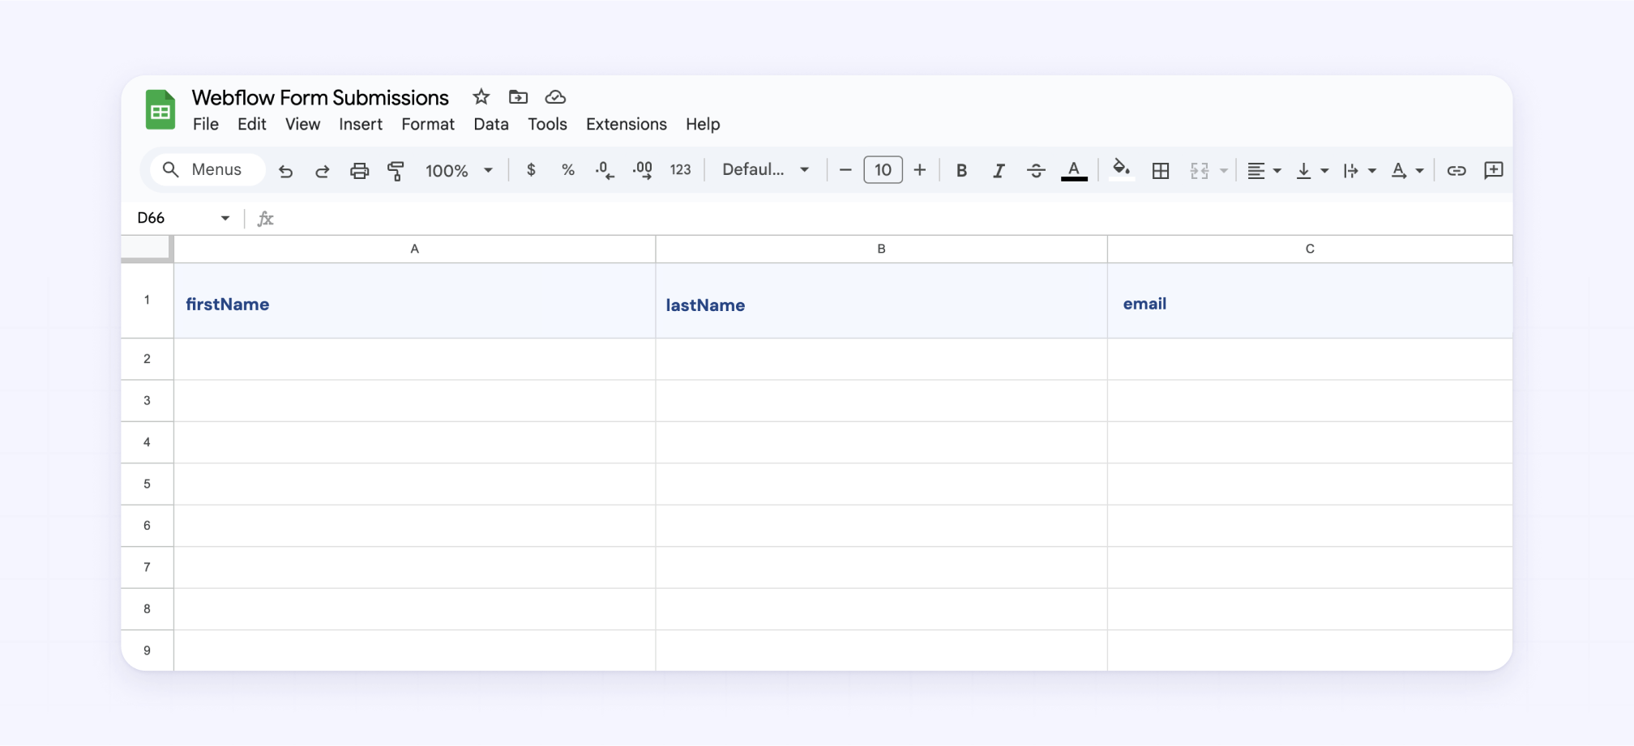The image size is (1634, 746).
Task: Open the Borders tool
Action: coord(1161,170)
